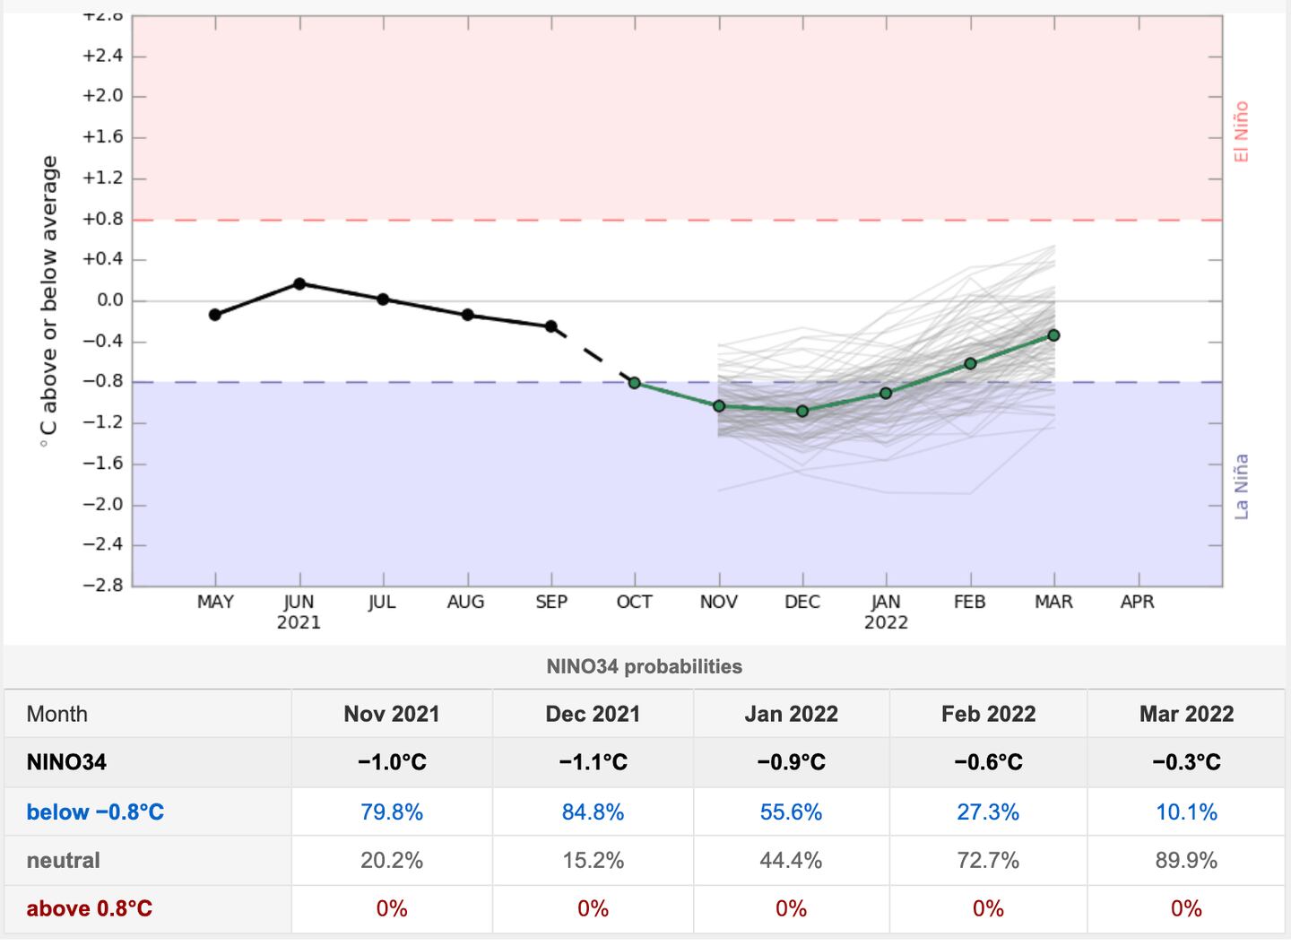Select the "Mar 2022" column header
1291x946 pixels.
click(x=1186, y=714)
